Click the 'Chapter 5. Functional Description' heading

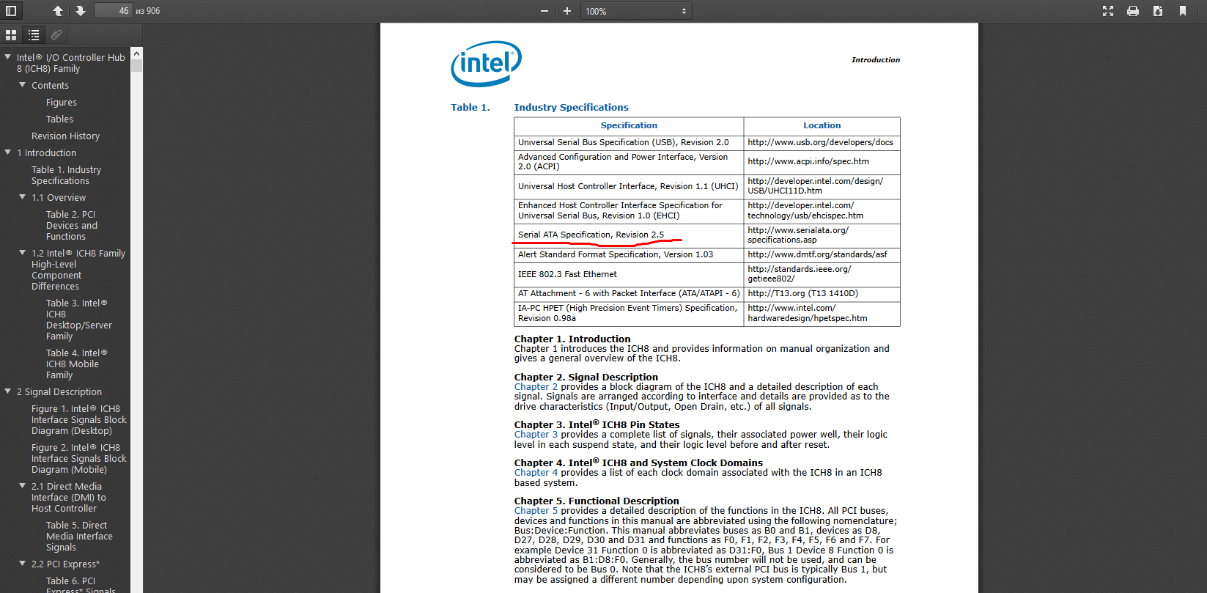597,501
